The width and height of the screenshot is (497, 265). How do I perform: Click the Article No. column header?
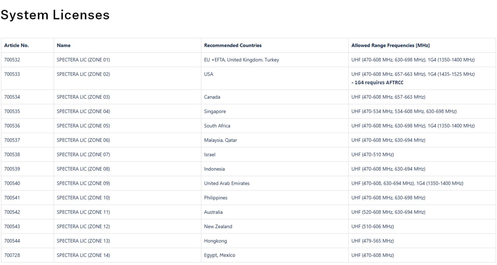17,45
